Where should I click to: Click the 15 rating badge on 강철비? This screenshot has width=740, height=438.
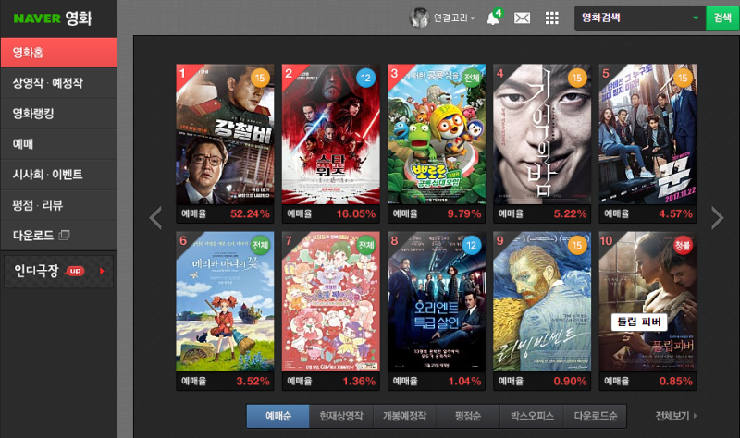(260, 78)
